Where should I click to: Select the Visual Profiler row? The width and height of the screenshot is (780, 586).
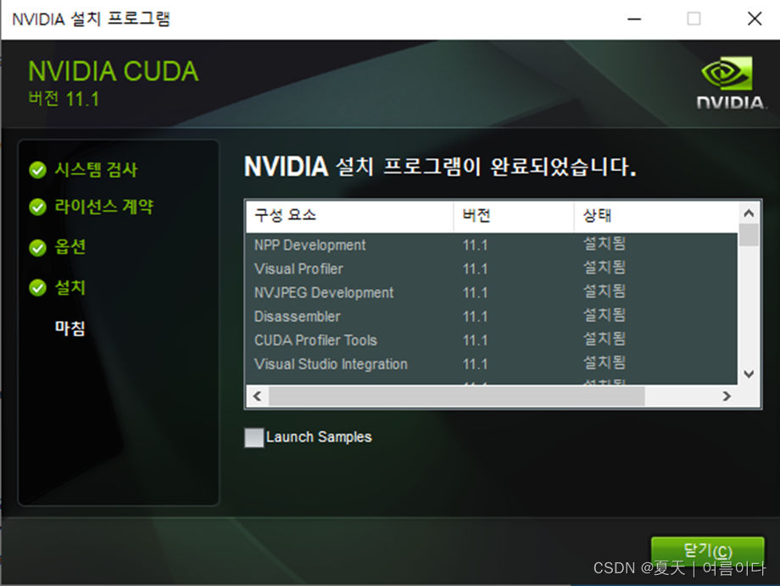pyautogui.click(x=492, y=269)
